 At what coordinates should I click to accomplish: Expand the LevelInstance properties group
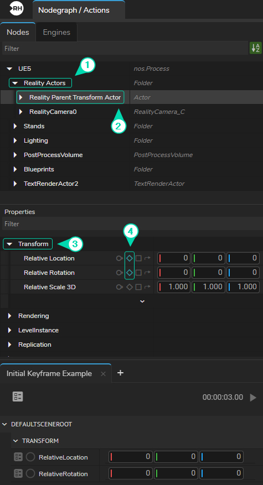(9, 330)
